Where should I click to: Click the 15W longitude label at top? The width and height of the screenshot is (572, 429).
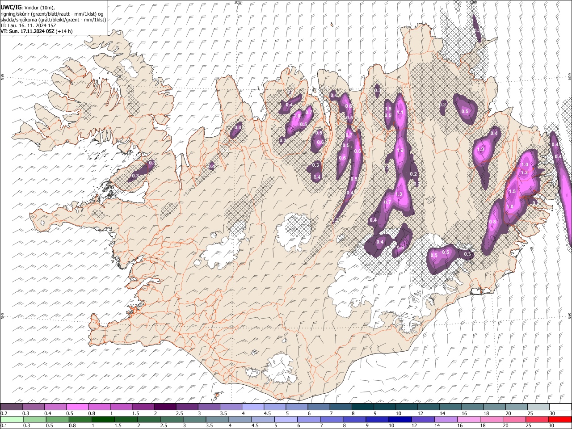(x=474, y=2)
